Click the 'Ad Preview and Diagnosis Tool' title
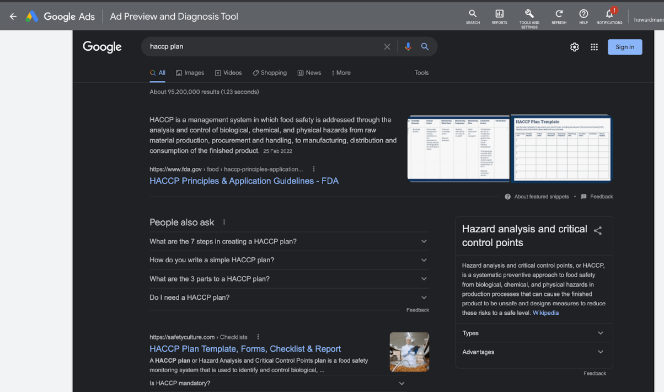664x392 pixels. tap(174, 17)
